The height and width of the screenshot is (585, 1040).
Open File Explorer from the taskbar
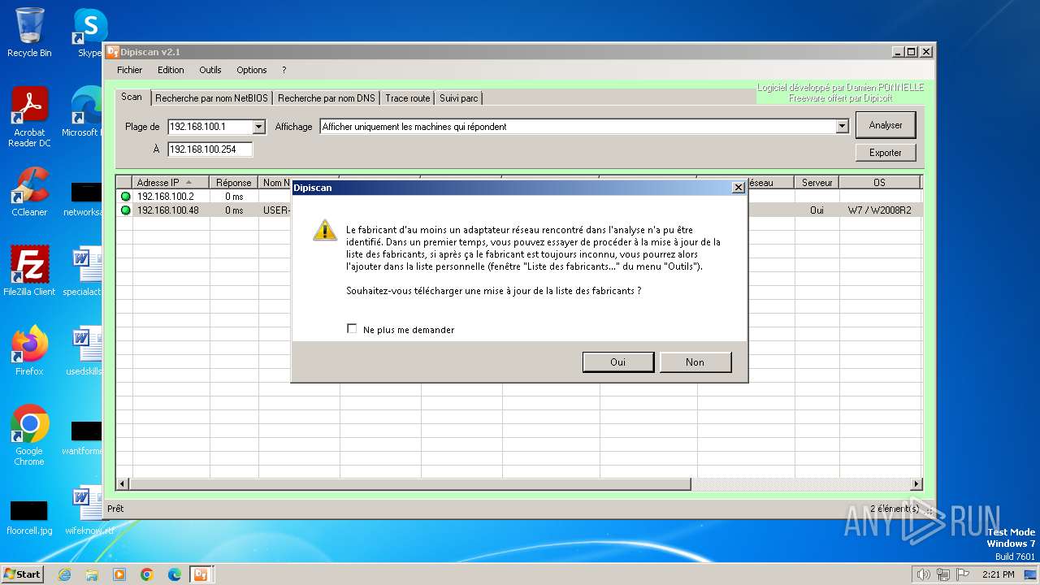[x=92, y=574]
